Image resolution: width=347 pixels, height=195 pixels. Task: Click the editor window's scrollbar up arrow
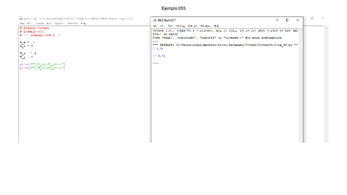(326, 28)
